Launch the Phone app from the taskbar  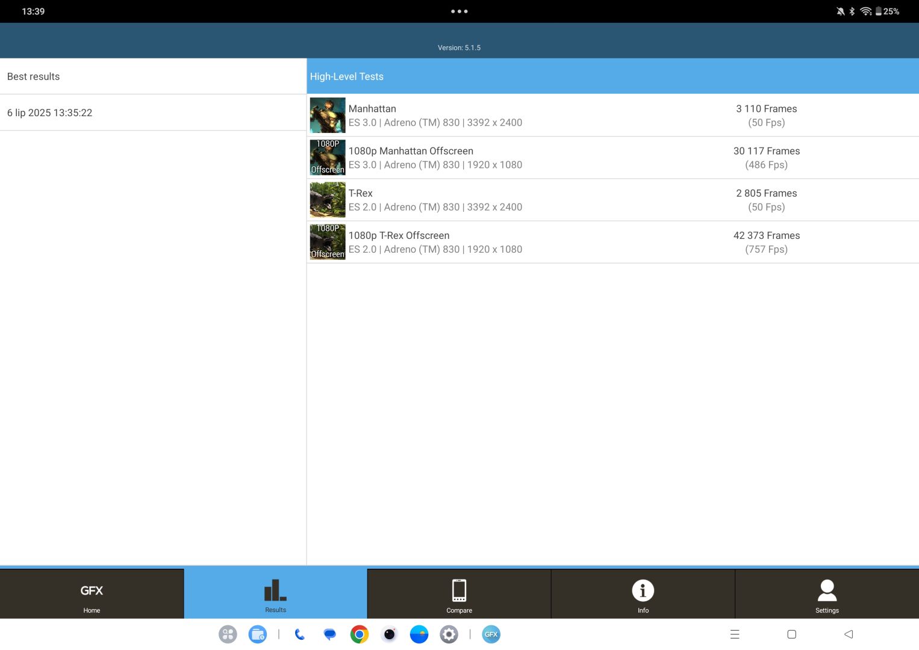(x=300, y=634)
